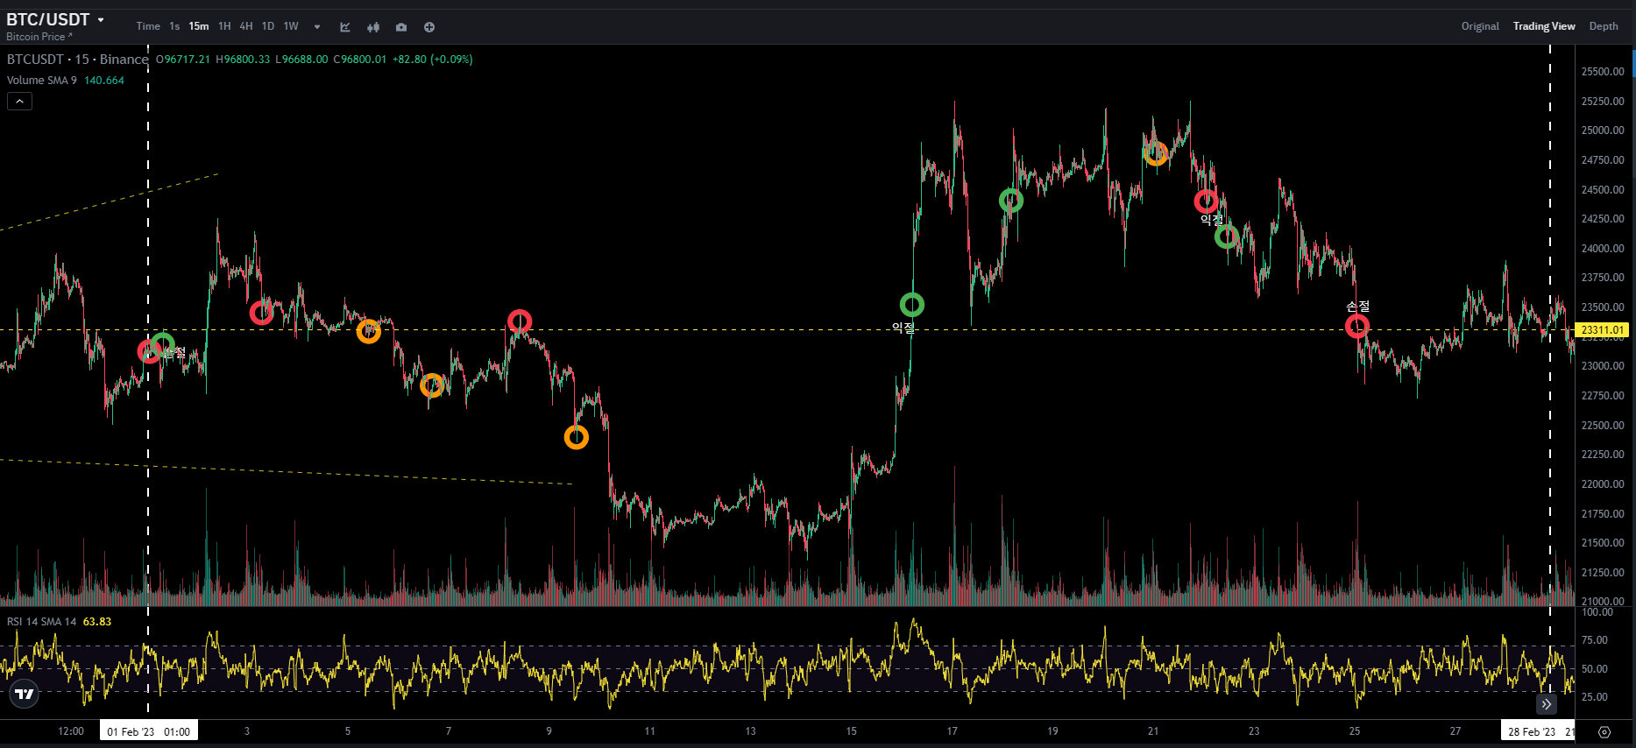Viewport: 1636px width, 748px height.
Task: Expand more time intervals dropdown arrow
Action: tap(317, 27)
